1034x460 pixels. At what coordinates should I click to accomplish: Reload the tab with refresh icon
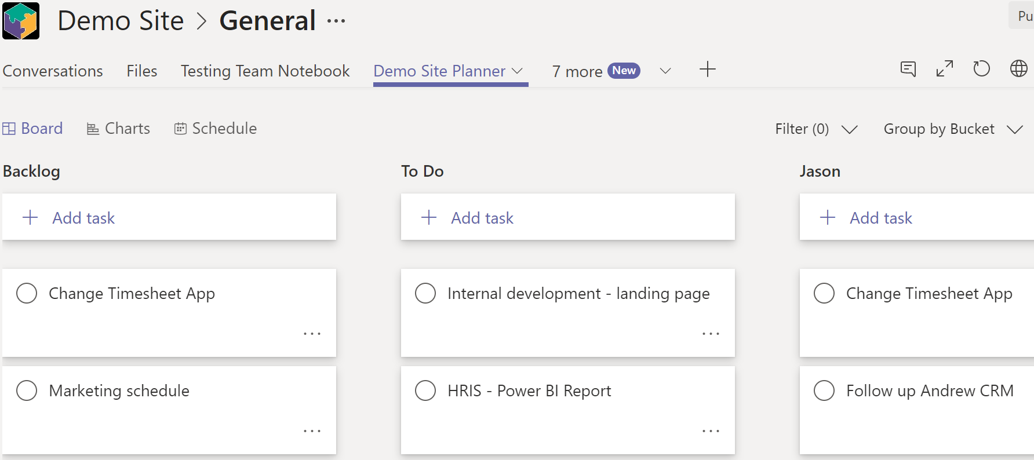981,69
